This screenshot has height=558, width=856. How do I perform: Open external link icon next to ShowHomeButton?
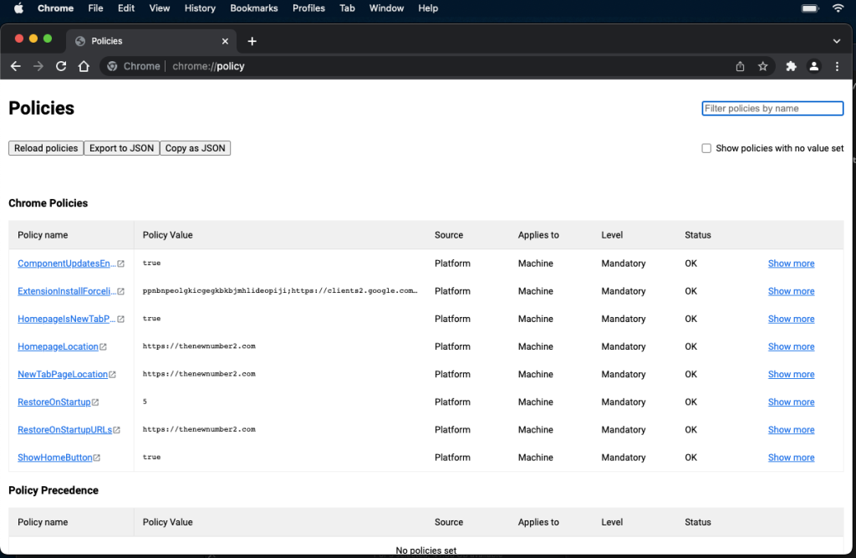pos(97,458)
